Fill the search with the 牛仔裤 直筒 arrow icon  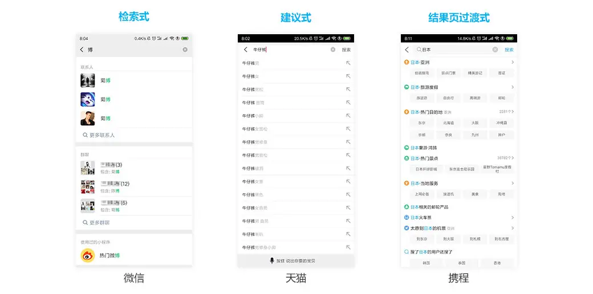click(348, 103)
